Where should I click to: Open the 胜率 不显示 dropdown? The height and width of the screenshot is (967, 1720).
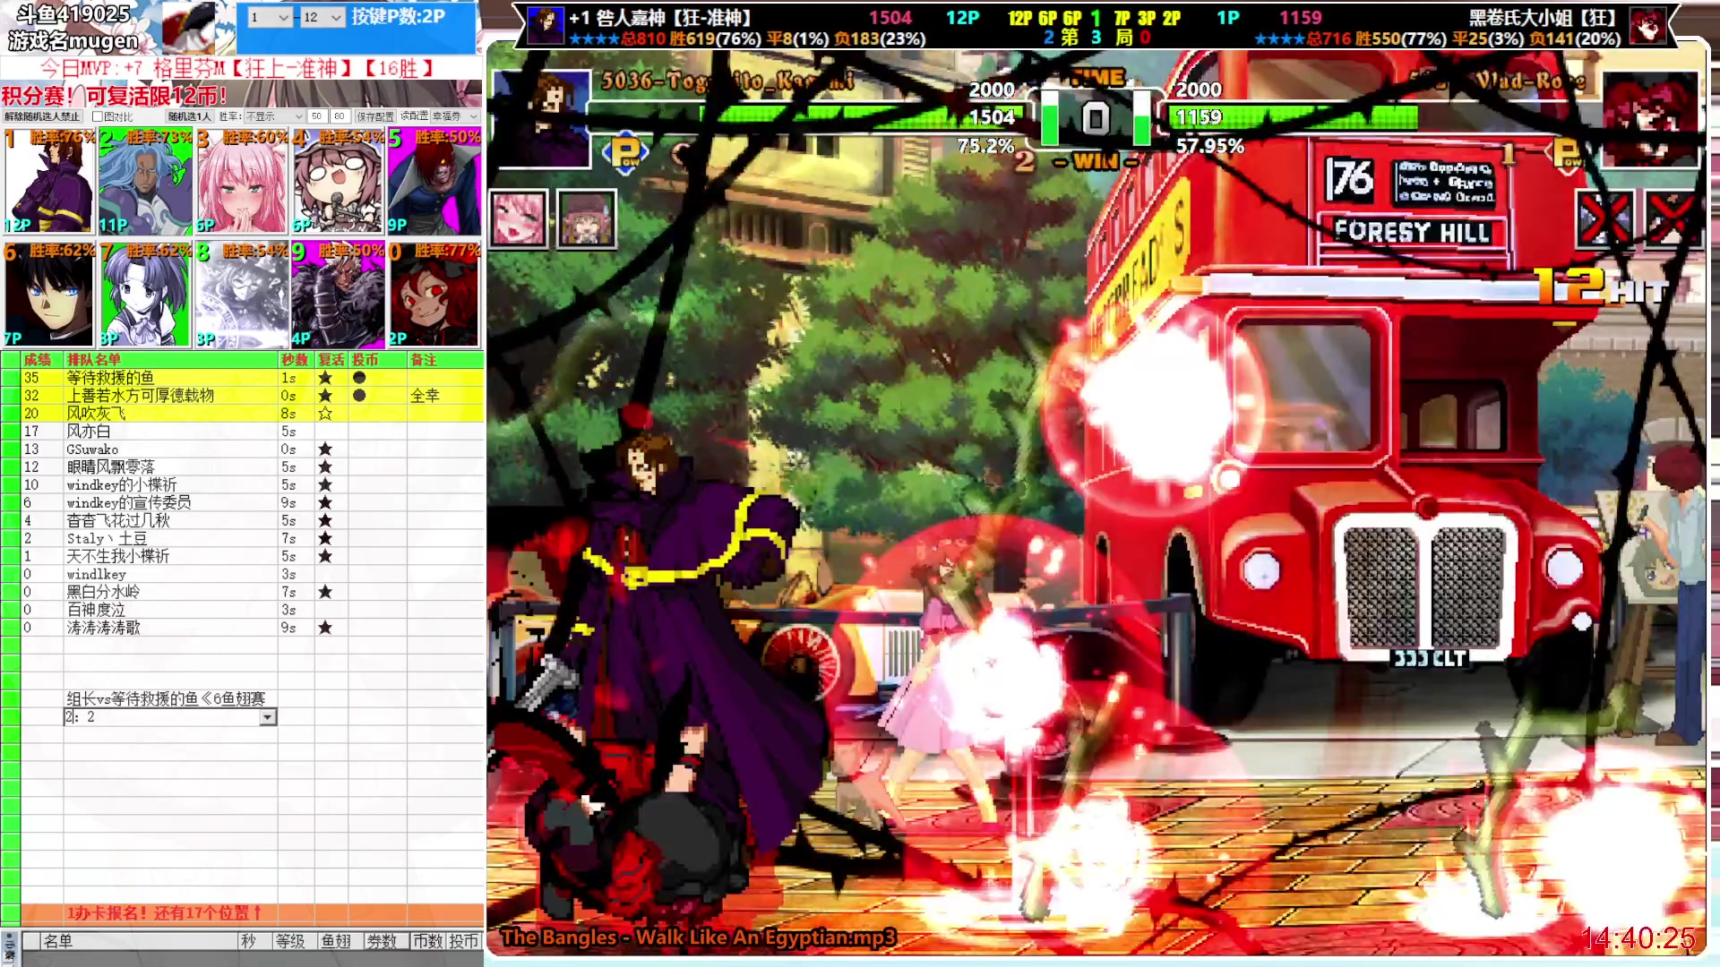274,116
